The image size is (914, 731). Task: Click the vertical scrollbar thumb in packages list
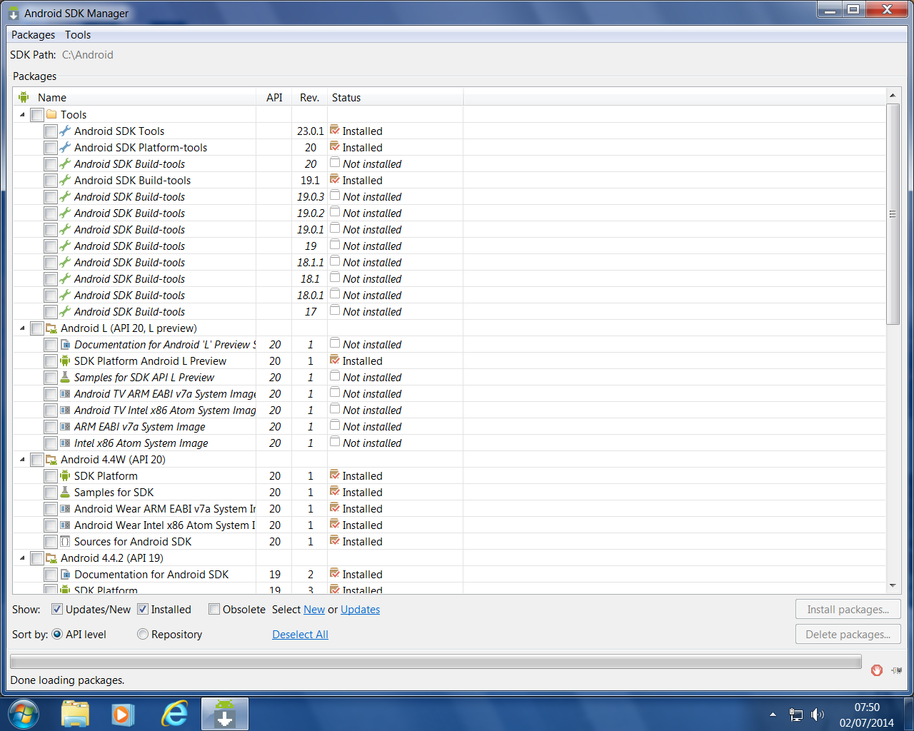(893, 214)
